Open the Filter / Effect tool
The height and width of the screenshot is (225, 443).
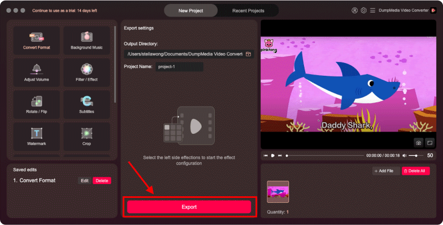tap(86, 72)
